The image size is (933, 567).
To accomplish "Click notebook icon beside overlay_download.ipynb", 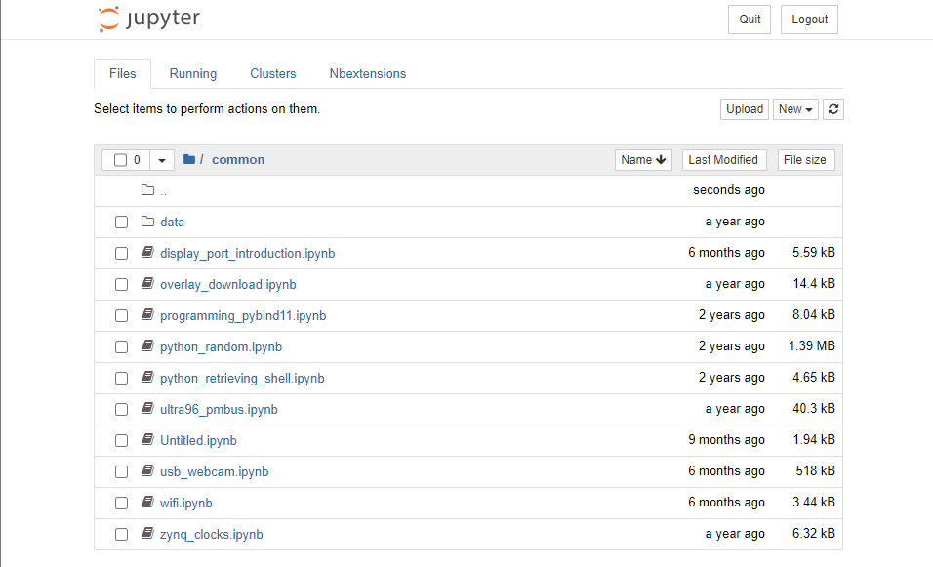I will pyautogui.click(x=147, y=284).
